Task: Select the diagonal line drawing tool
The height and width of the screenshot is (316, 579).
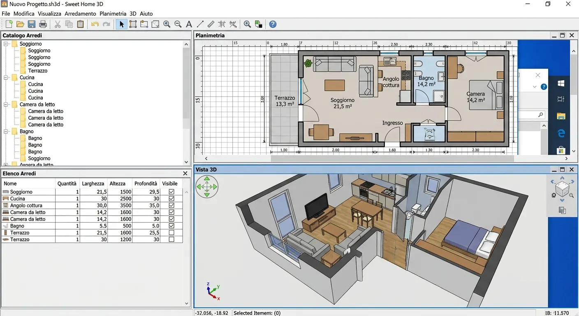Action: pos(200,24)
